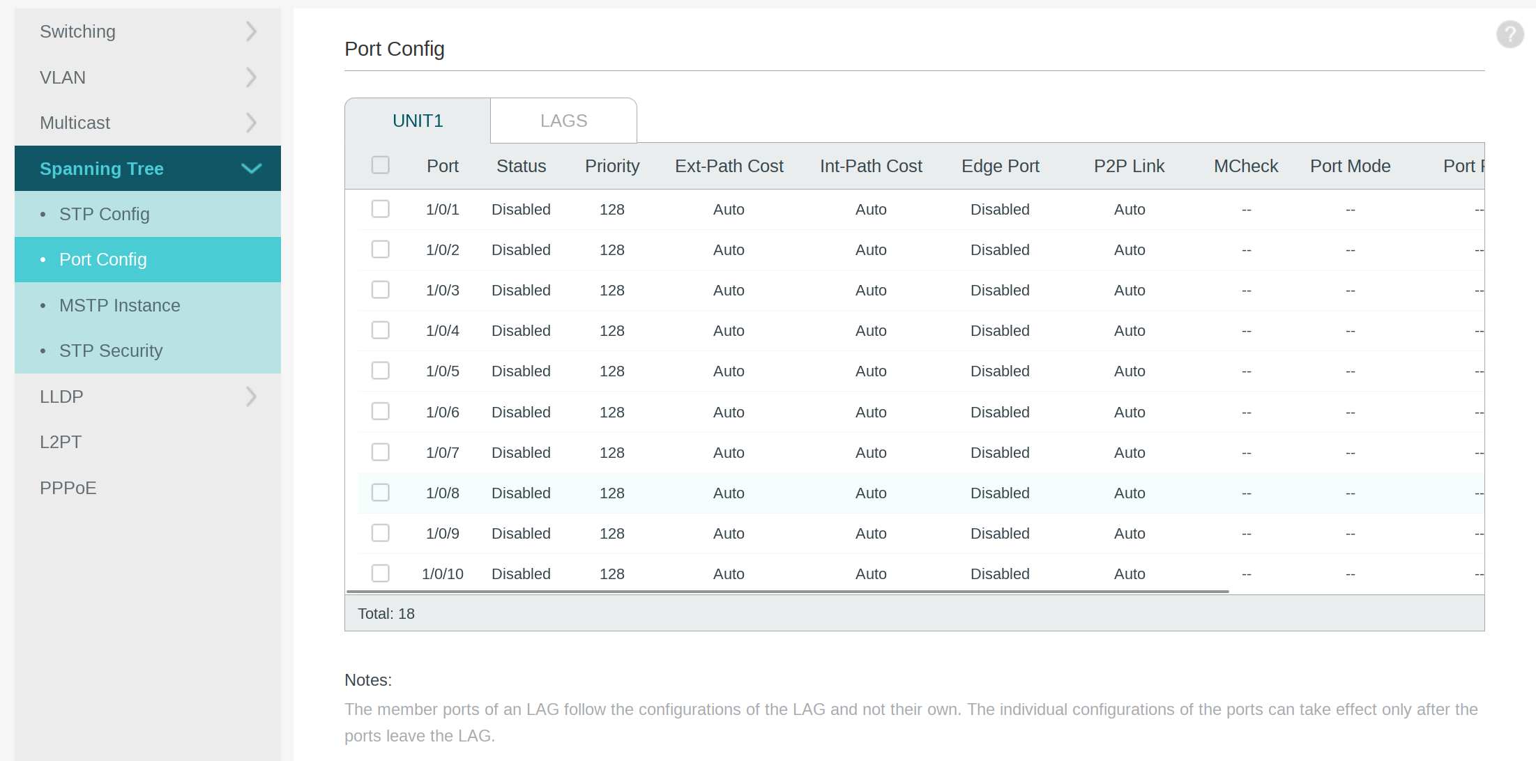Select the Spanning Tree menu heading
This screenshot has width=1536, height=761.
[x=148, y=169]
